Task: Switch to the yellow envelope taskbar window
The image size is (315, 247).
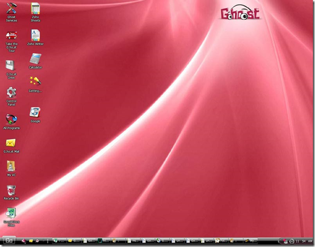Action: pyautogui.click(x=74, y=241)
